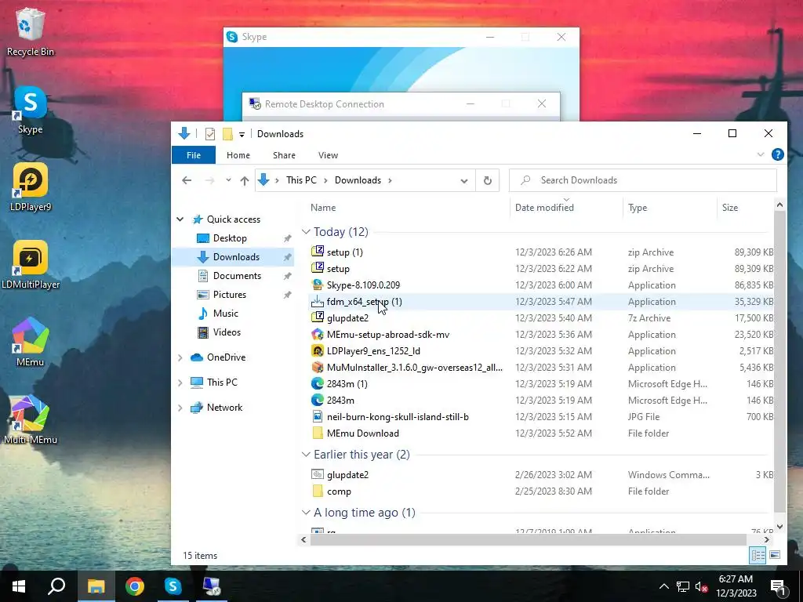Screen dimensions: 803x602
Task: Select the fdm_x64_setup (1) file
Action: pyautogui.click(x=364, y=302)
